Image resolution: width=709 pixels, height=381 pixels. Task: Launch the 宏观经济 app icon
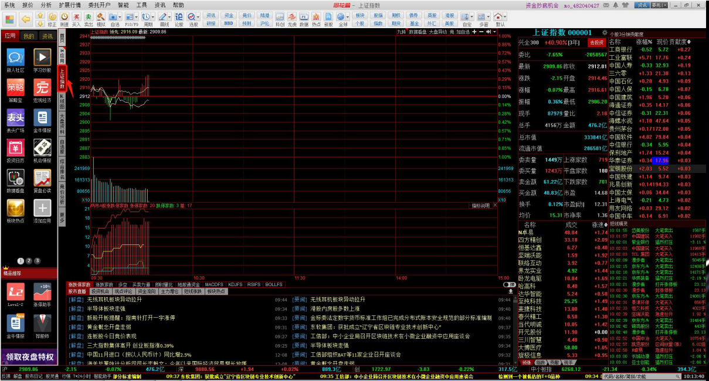tap(42, 91)
